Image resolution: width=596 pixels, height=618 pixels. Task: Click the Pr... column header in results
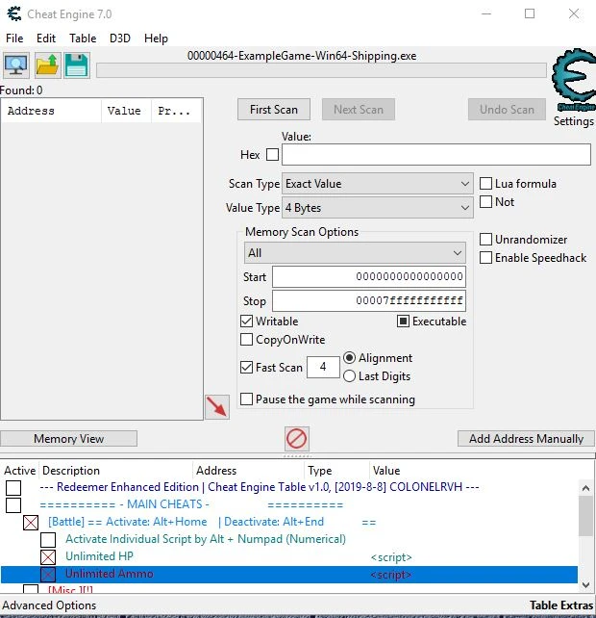click(x=177, y=111)
